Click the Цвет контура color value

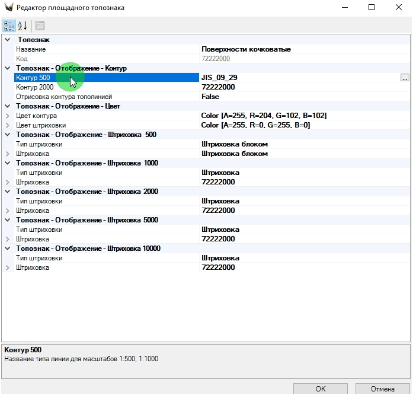click(x=264, y=116)
